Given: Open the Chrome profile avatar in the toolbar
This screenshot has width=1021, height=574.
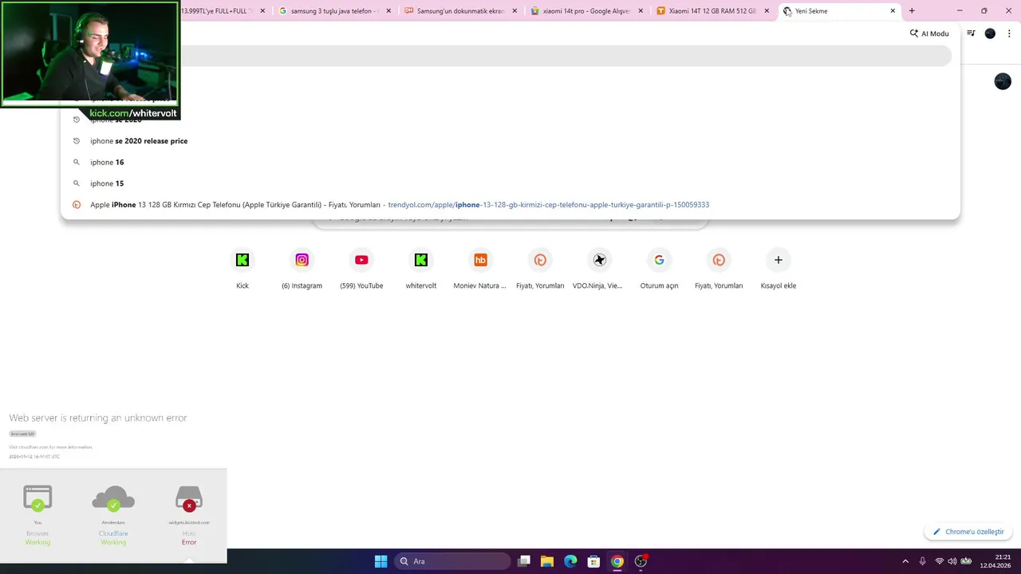Looking at the screenshot, I should point(990,33).
